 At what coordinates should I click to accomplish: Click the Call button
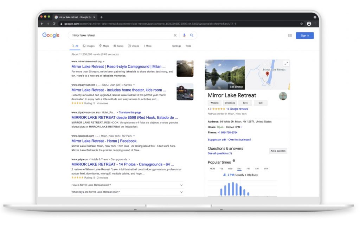point(261,103)
